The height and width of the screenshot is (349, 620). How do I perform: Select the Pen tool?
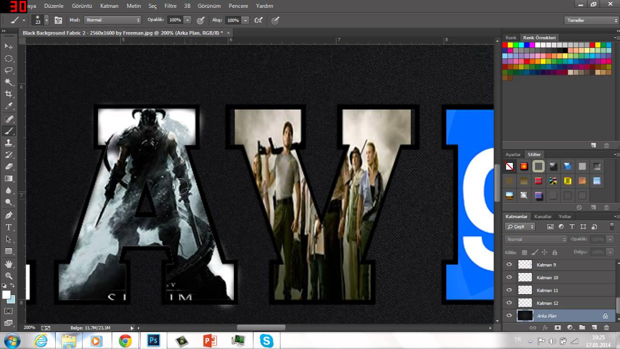click(9, 215)
